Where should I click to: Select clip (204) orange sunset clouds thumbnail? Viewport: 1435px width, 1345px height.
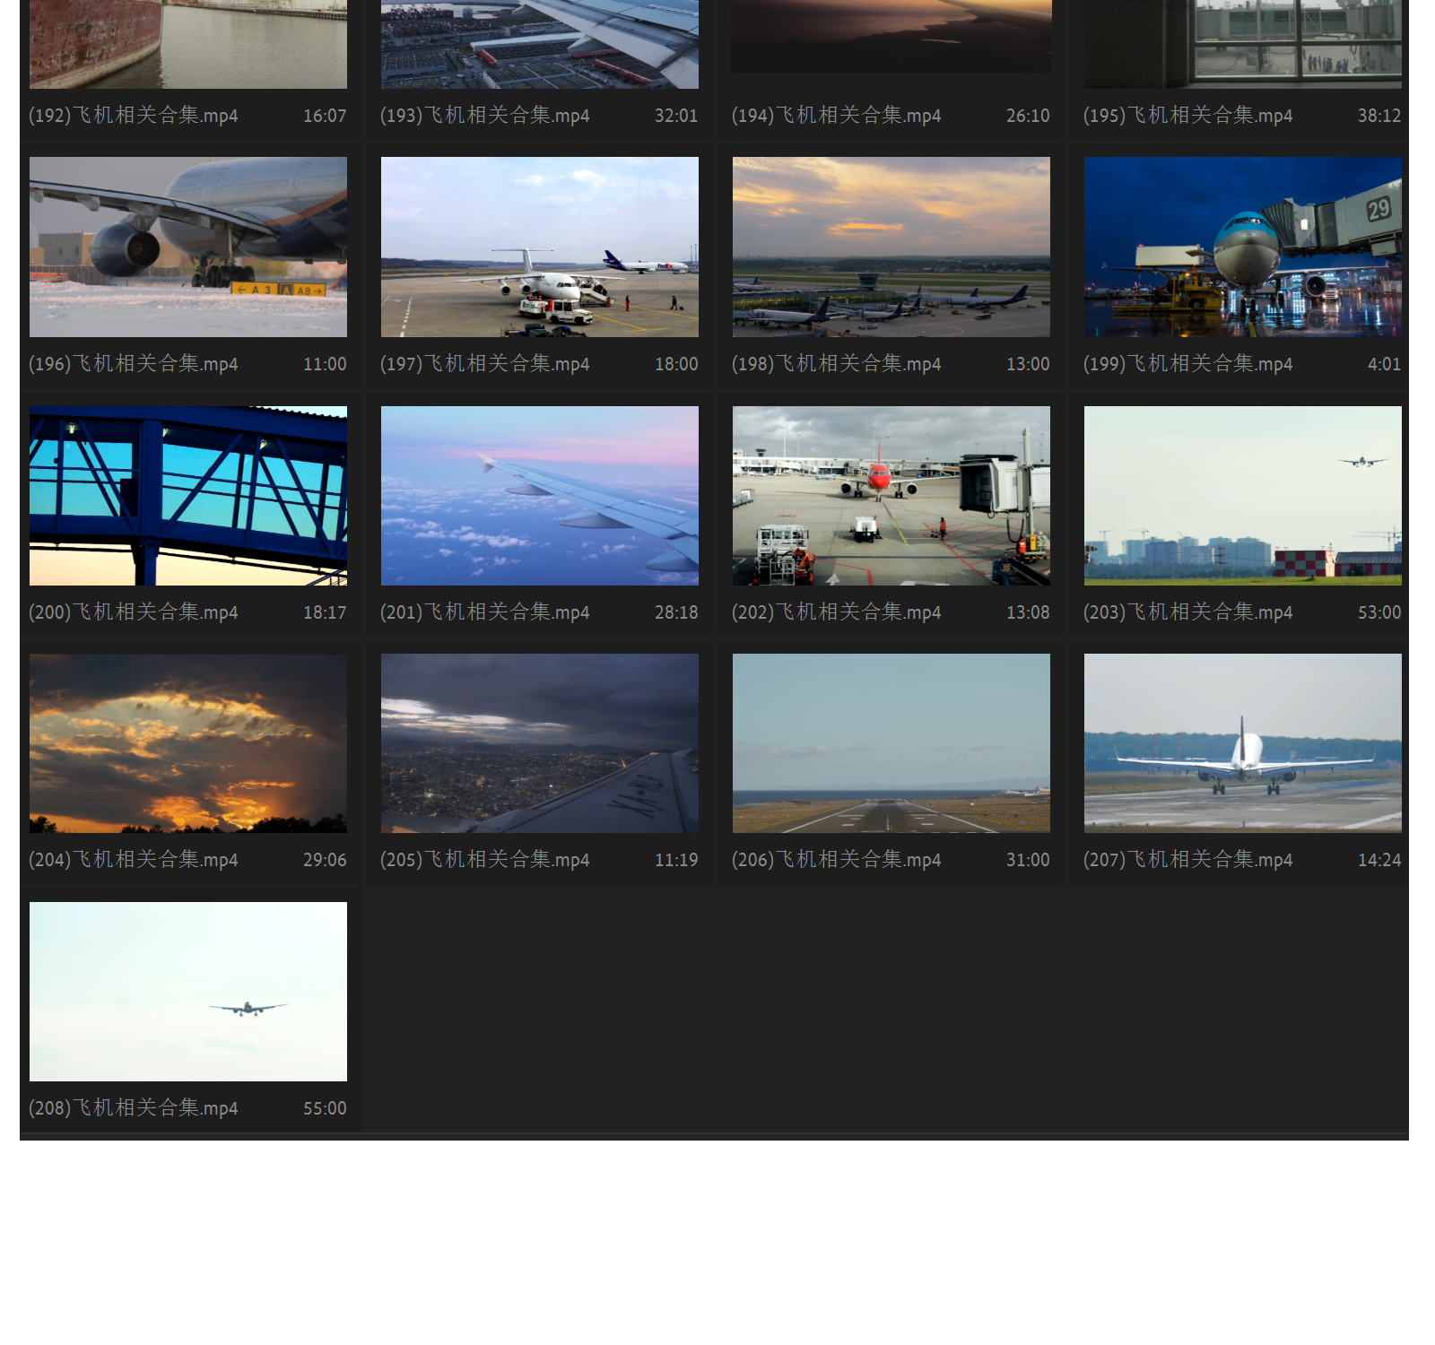tap(188, 743)
